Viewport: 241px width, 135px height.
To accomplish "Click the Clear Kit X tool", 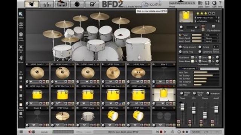I will click(x=21, y=46).
